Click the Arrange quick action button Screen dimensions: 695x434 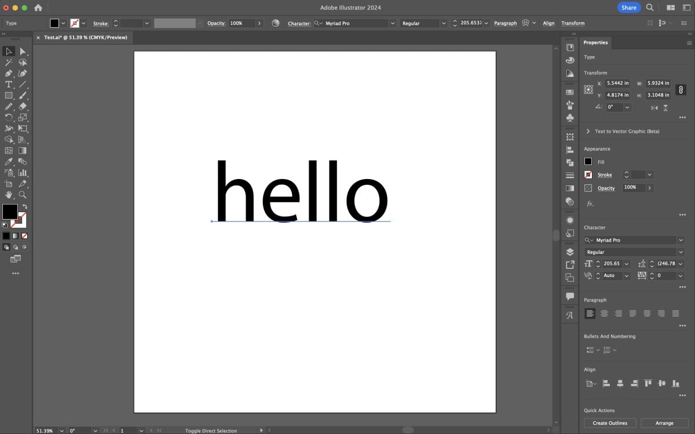(x=664, y=423)
